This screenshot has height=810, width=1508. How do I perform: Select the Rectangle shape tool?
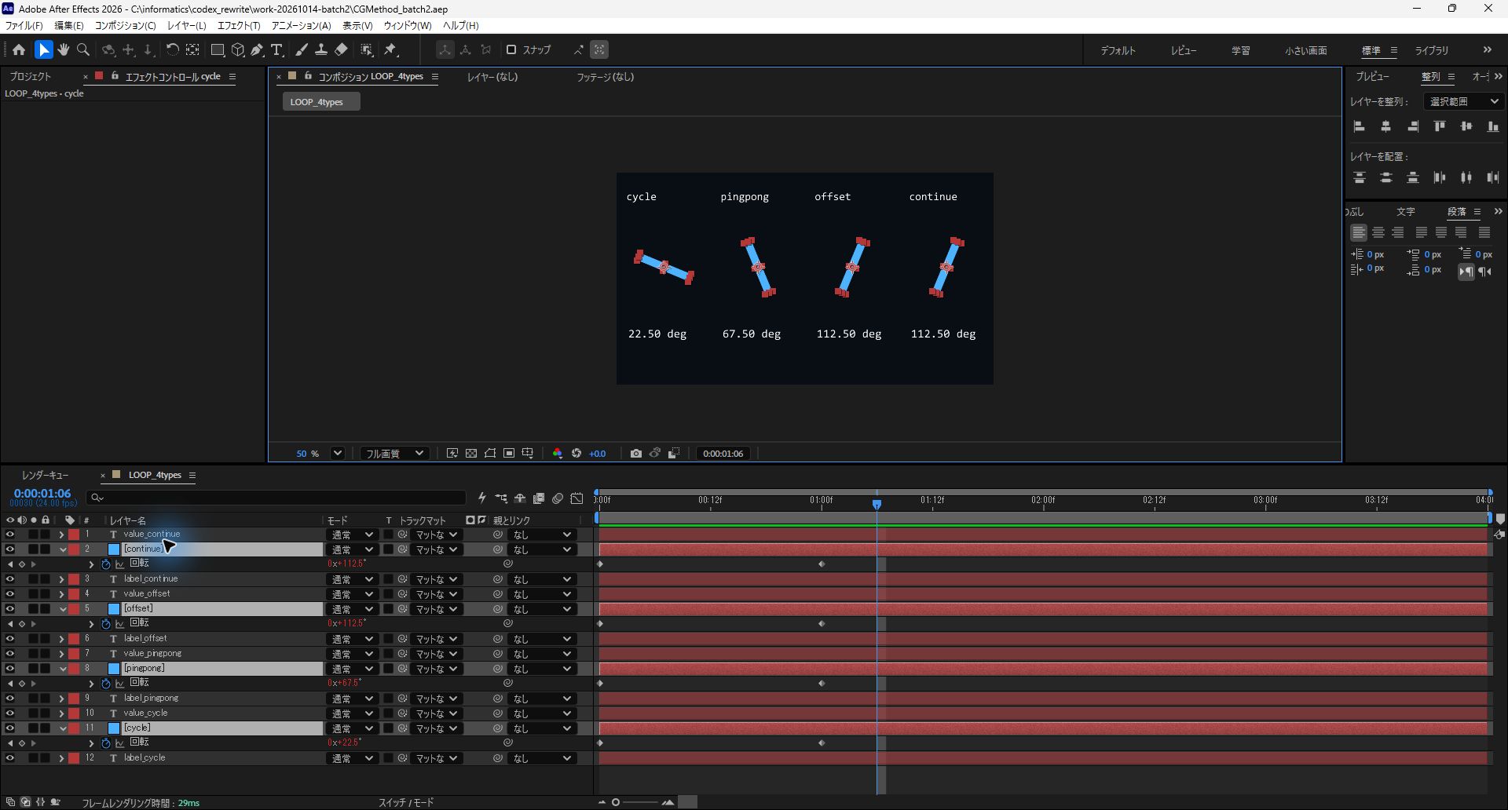218,49
